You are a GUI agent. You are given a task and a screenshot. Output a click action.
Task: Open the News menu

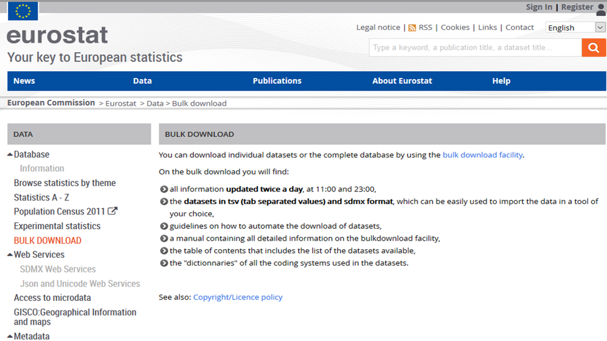(24, 81)
